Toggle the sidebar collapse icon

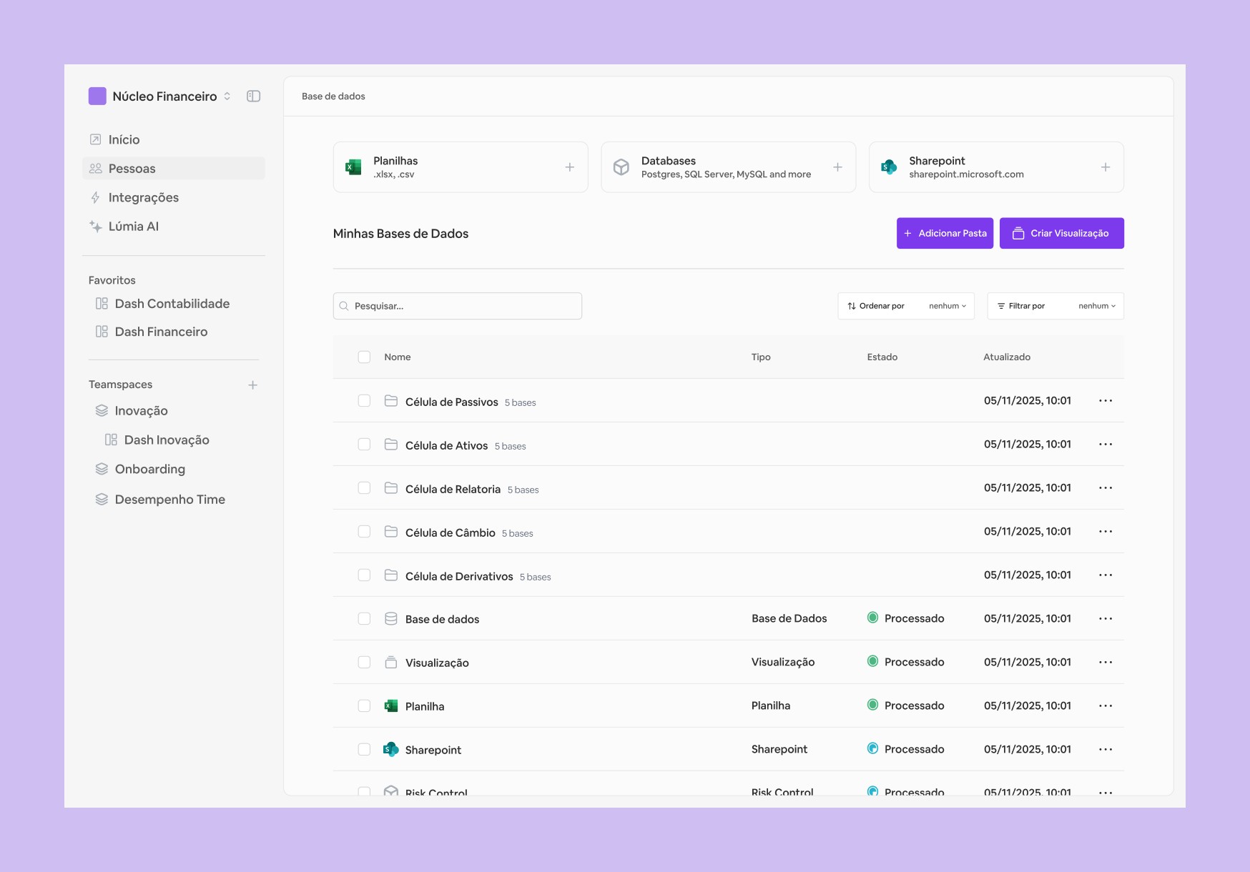pyautogui.click(x=253, y=96)
